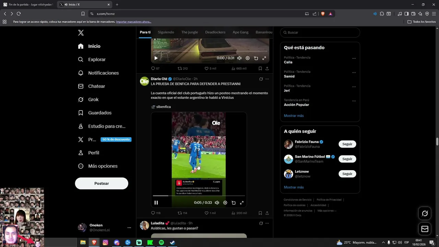Open more options for Acción Popular trend
Image resolution: width=439 pixels, height=247 pixels.
pyautogui.click(x=354, y=101)
